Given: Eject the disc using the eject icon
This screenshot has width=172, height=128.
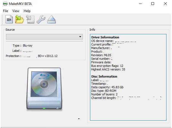Looking at the screenshot, I should 51,19.
